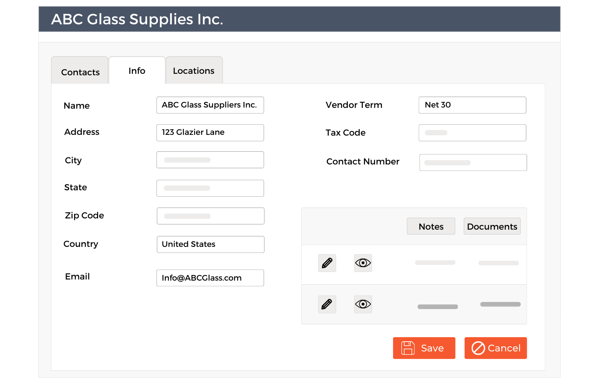The image size is (599, 384).
Task: Click the Name field with ABC Glass Suppliers Inc.
Action: coord(210,105)
